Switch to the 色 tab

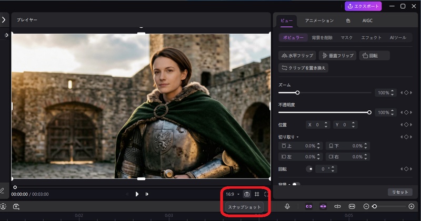pos(348,20)
